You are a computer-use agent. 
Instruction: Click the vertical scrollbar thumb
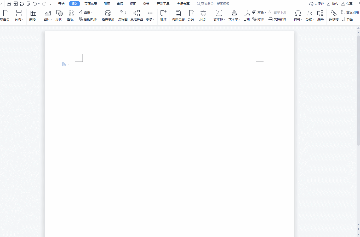coord(358,90)
